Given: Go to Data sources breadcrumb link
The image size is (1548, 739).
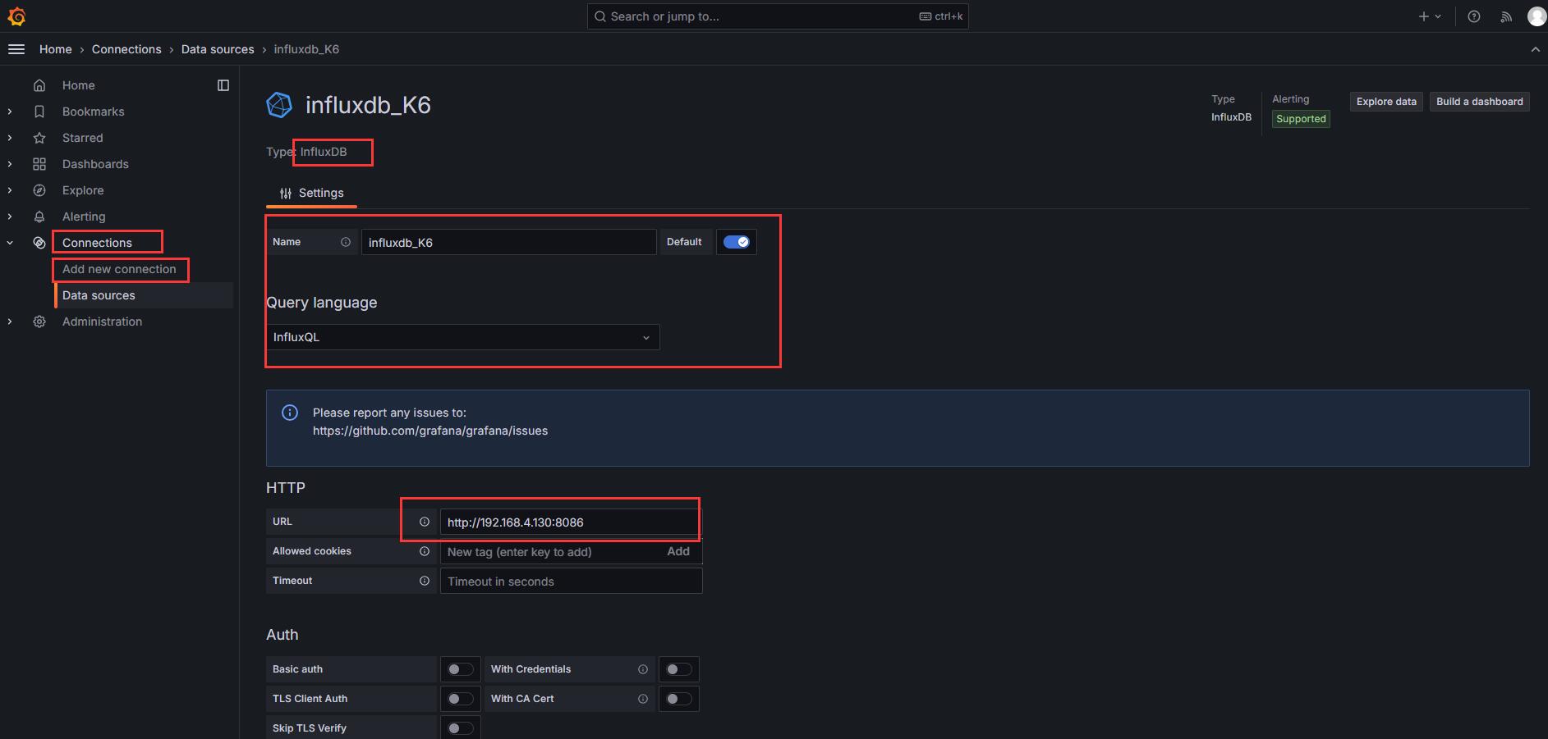Looking at the screenshot, I should (x=218, y=49).
